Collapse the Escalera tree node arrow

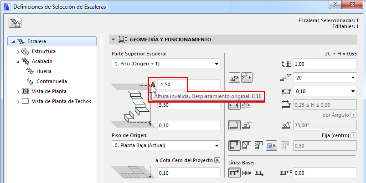tap(13, 42)
